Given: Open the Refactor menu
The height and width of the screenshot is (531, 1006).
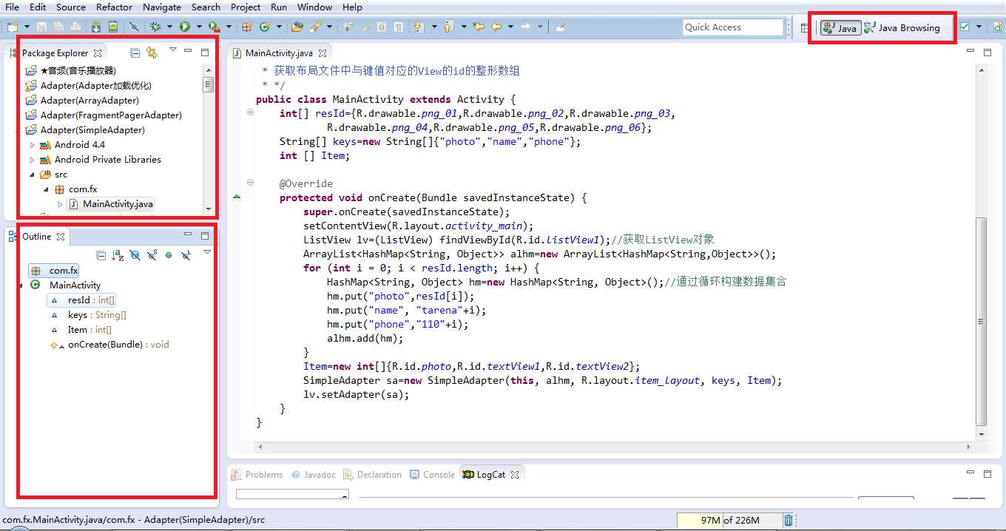Looking at the screenshot, I should [x=114, y=7].
